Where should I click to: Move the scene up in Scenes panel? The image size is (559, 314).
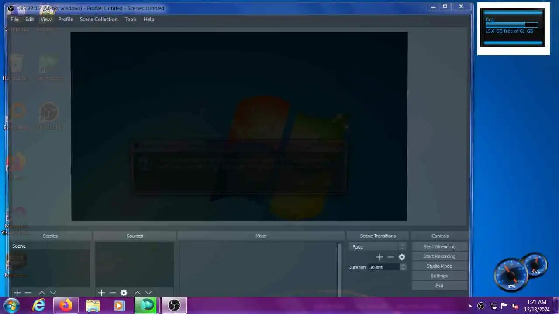(x=42, y=293)
